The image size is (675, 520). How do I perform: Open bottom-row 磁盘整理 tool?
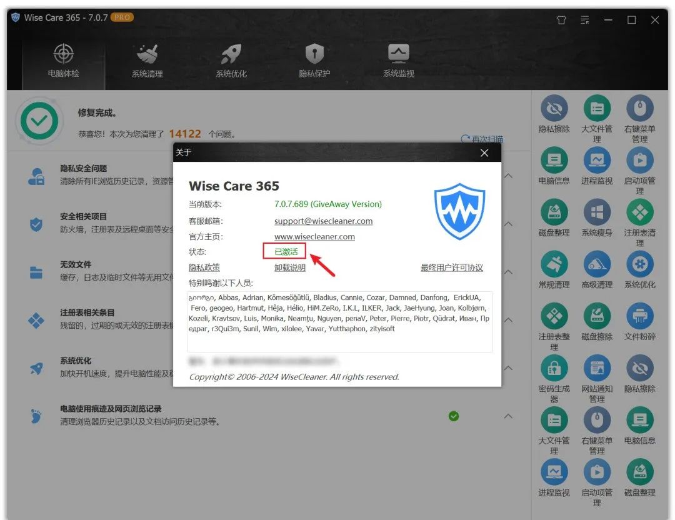(x=640, y=478)
